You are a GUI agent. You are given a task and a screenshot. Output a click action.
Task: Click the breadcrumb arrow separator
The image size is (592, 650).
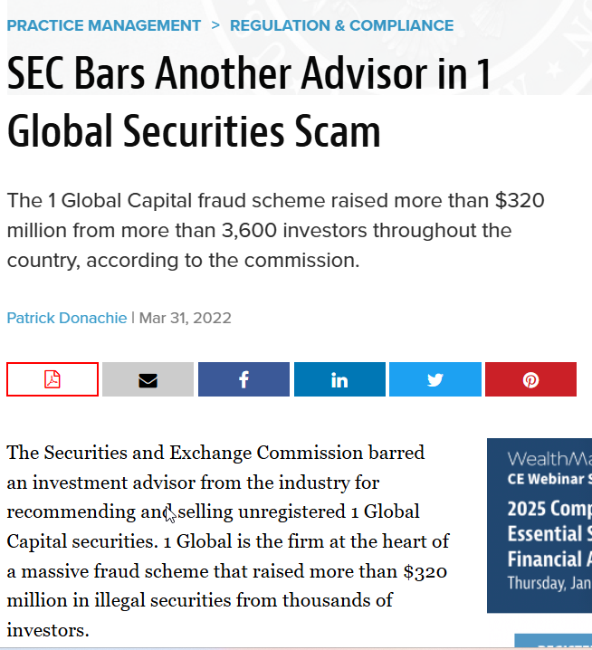click(x=215, y=25)
